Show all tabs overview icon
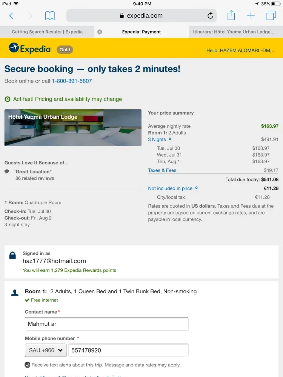Viewport: 283px width, 377px height. click(271, 15)
